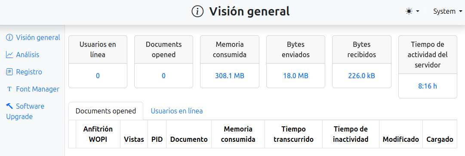
Task: Click the Anfitrión WOPI column header
Action: pyautogui.click(x=98, y=134)
